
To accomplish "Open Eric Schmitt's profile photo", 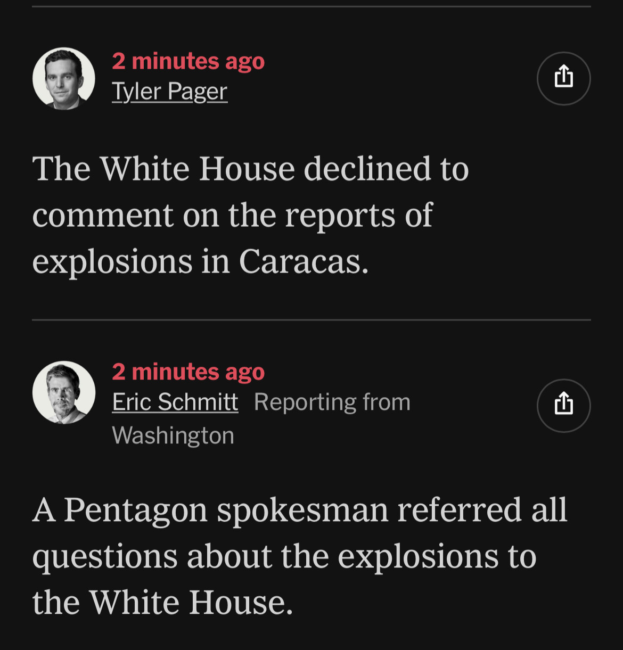I will point(64,392).
